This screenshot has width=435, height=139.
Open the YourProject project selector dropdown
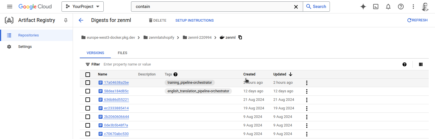[83, 7]
